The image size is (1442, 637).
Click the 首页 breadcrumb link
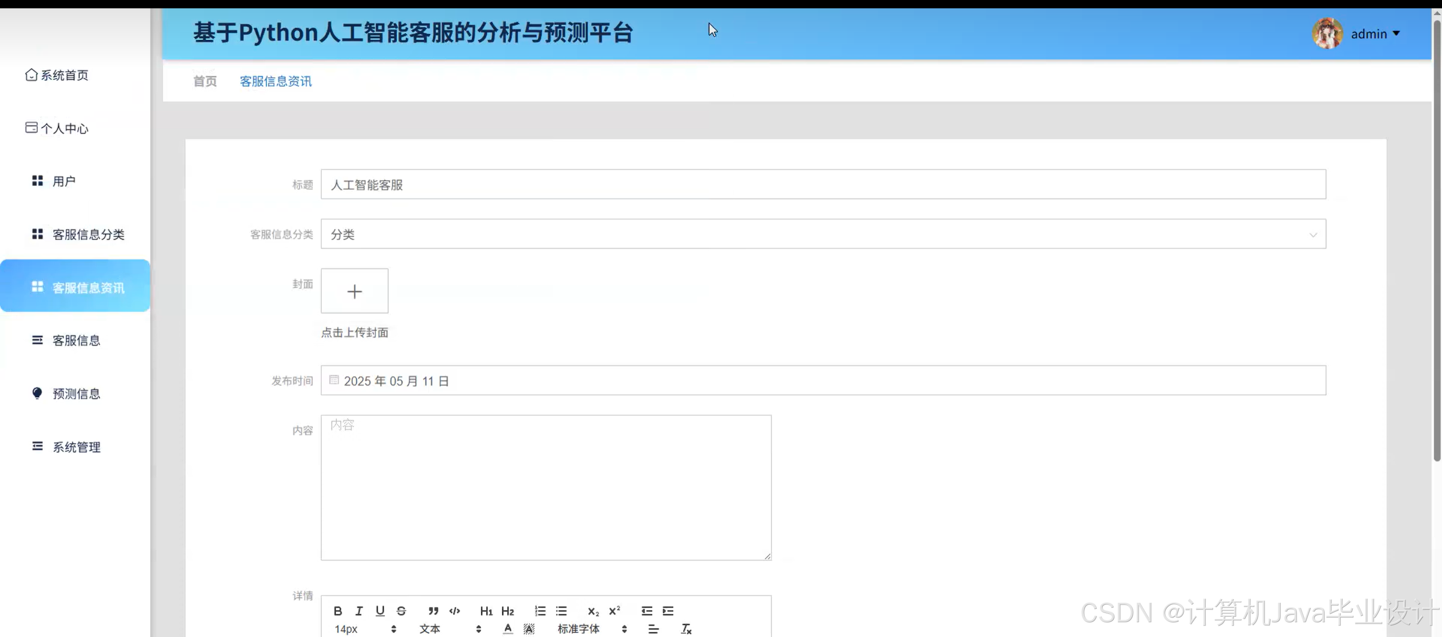point(205,81)
